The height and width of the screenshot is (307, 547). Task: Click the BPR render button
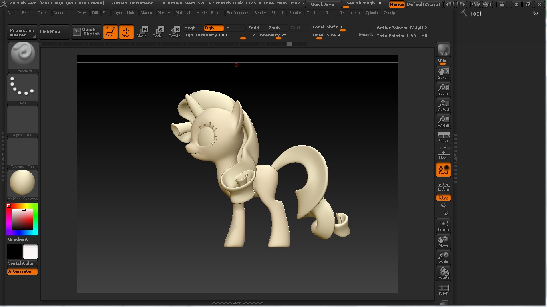click(x=443, y=50)
